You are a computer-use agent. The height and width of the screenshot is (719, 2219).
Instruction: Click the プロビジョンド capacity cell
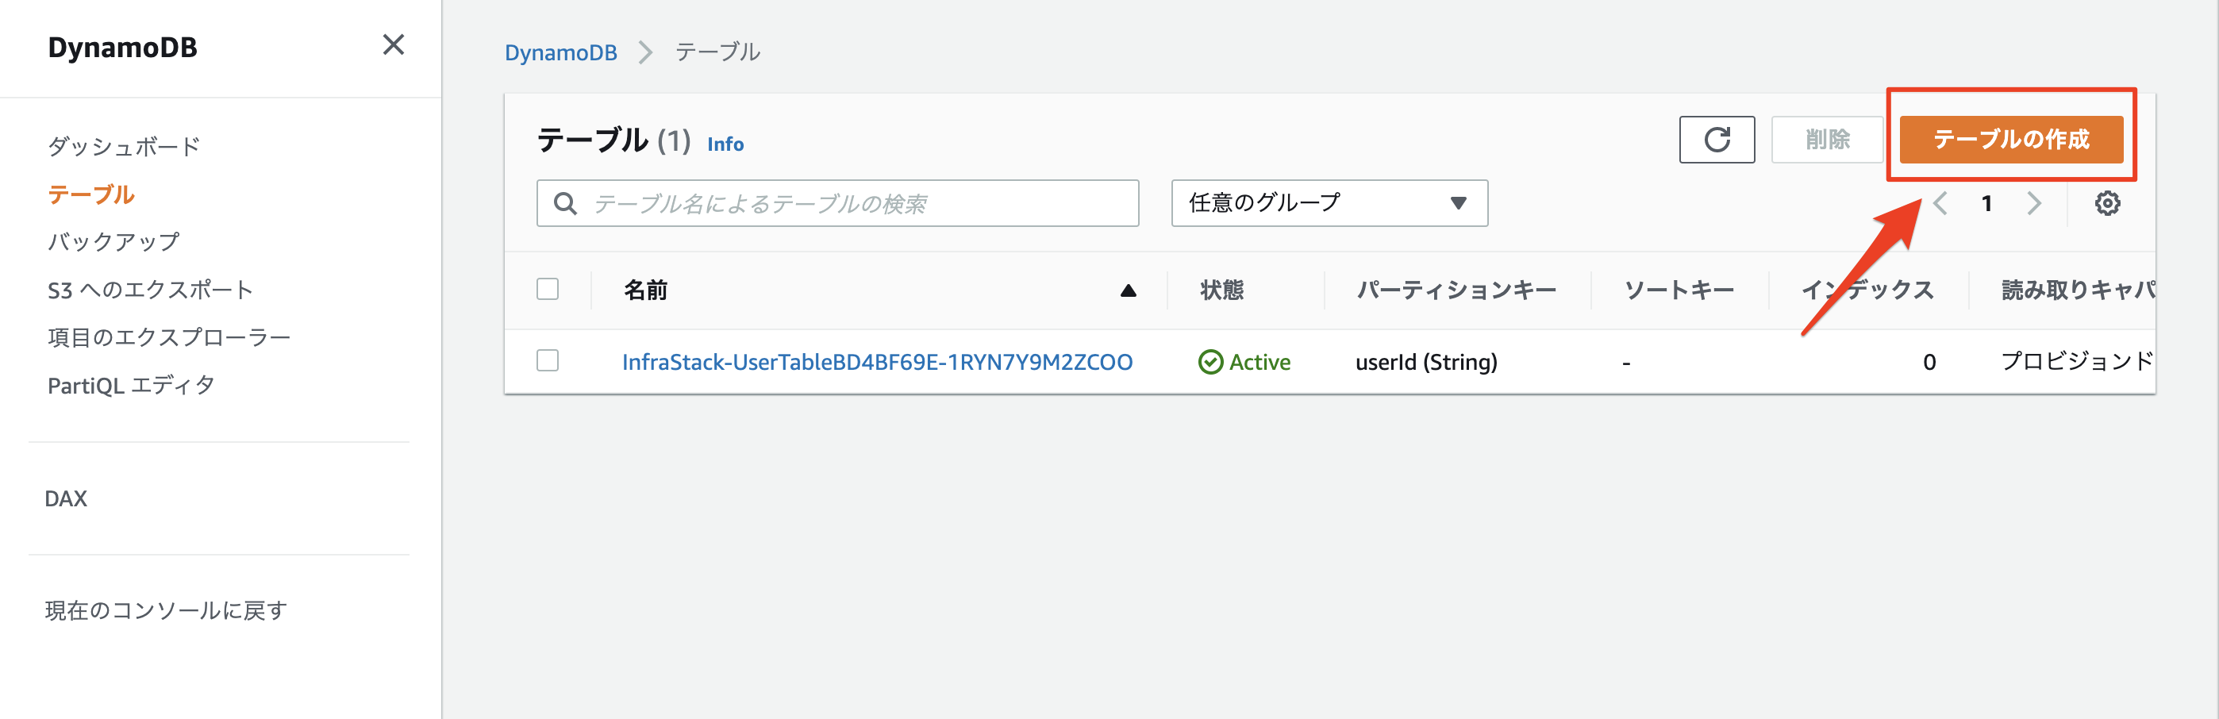pos(2078,361)
